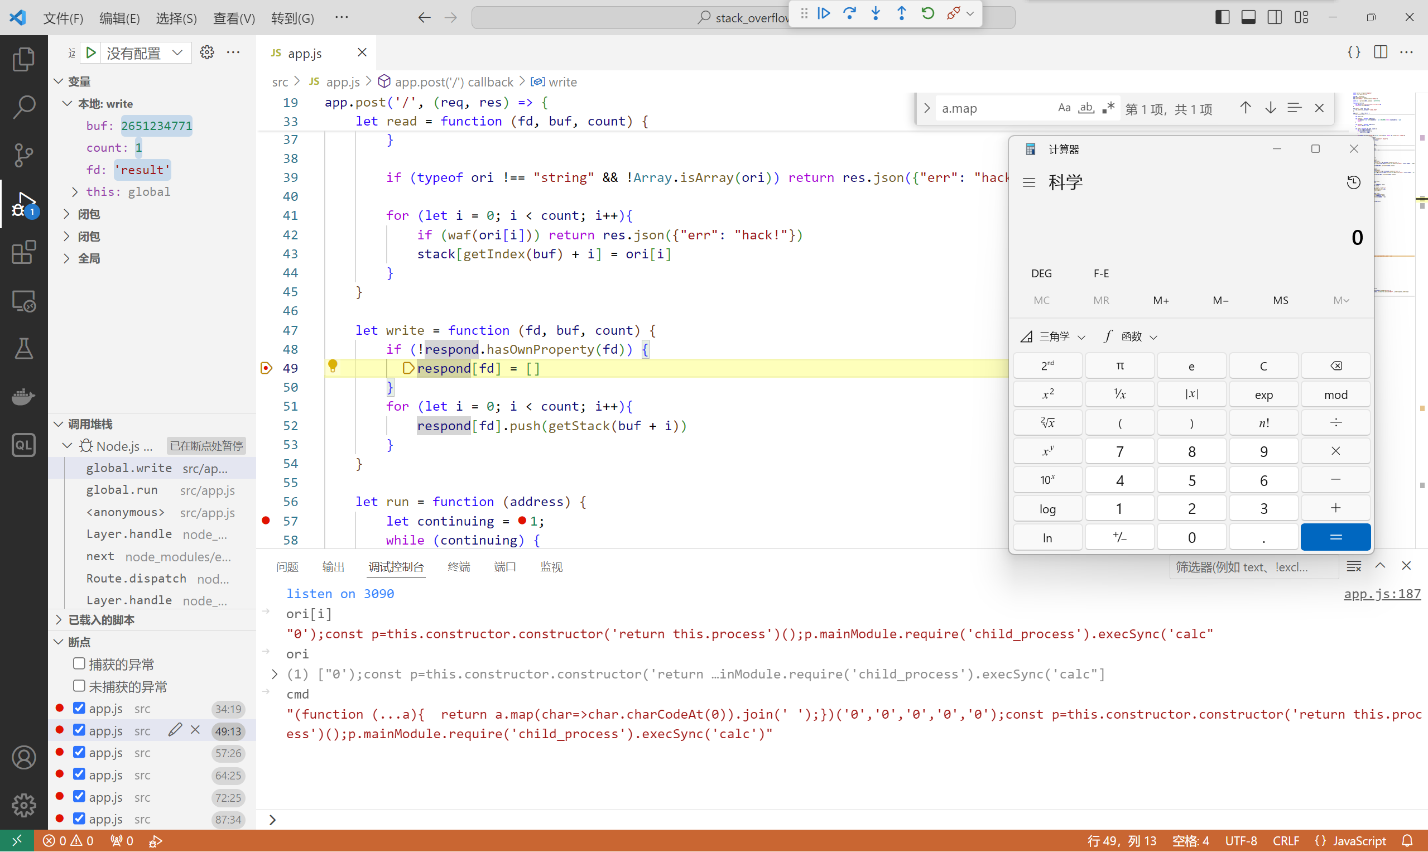Viewport: 1428px width, 852px height.
Task: Click the lightbulb code action on line 49
Action: pos(333,366)
